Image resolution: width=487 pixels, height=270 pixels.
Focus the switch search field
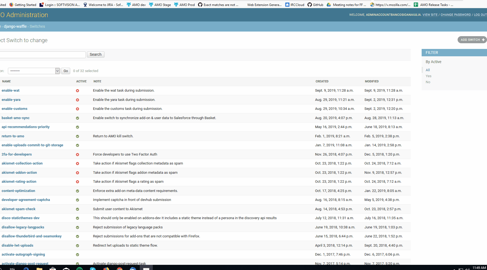click(42, 55)
